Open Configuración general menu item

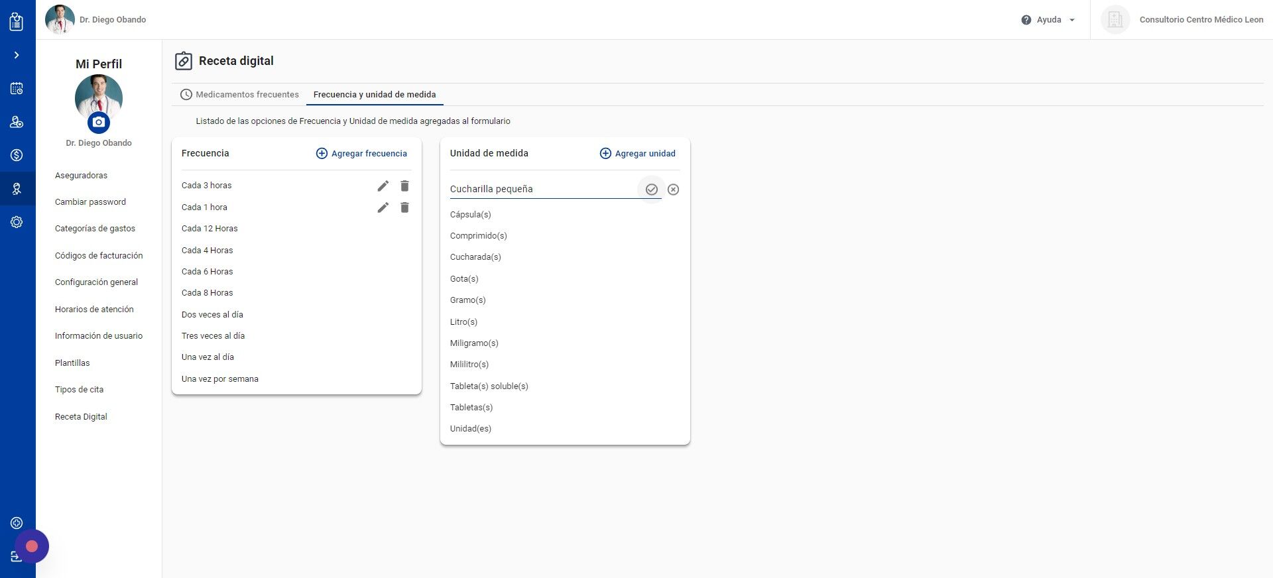click(96, 282)
